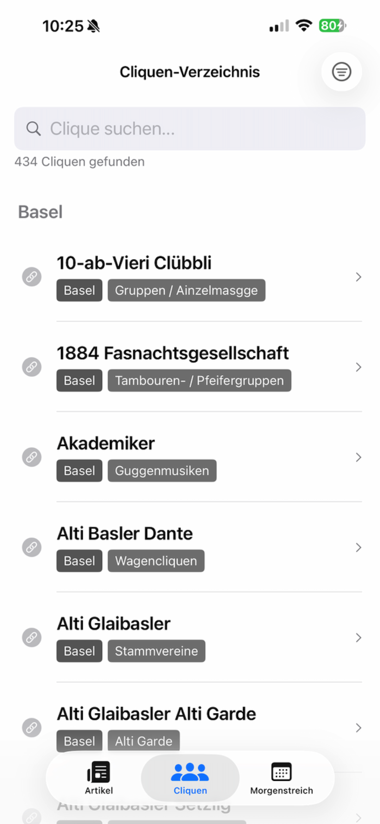Viewport: 380px width, 824px height.
Task: Tap the Tambouren- / Pfeifergruppen tag
Action: pyautogui.click(x=199, y=381)
